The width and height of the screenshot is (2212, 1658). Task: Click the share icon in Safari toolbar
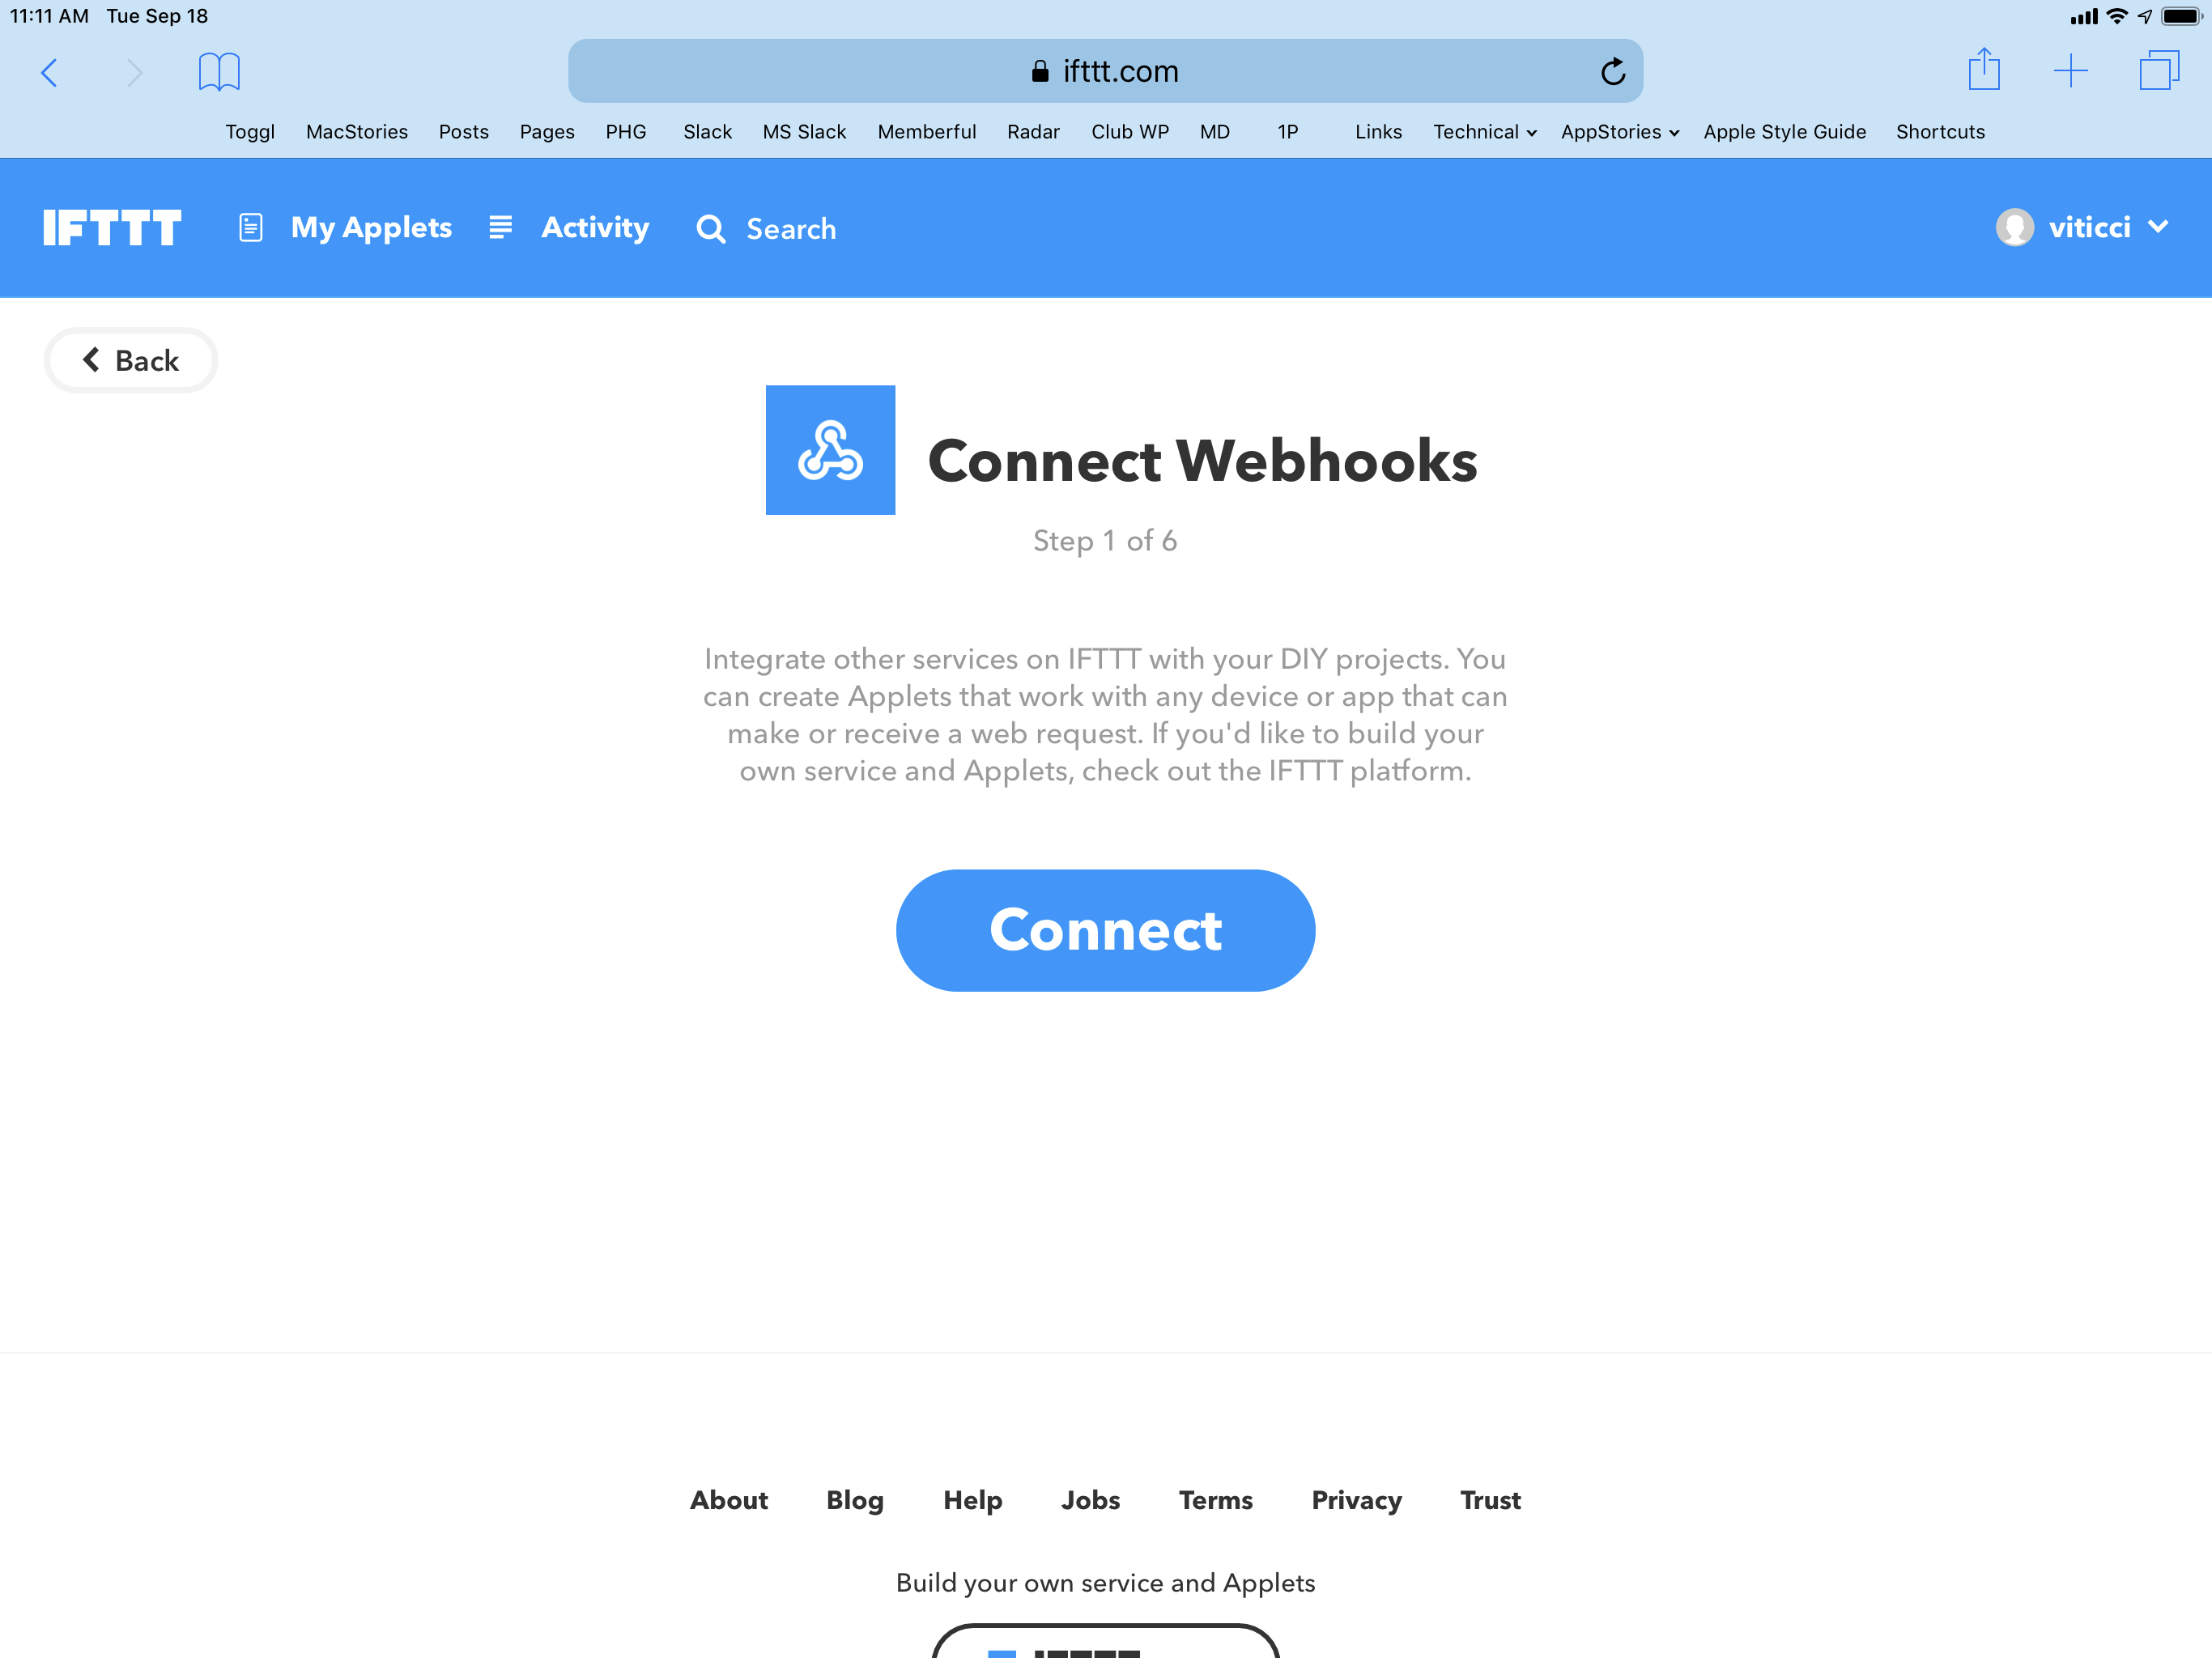click(1982, 70)
